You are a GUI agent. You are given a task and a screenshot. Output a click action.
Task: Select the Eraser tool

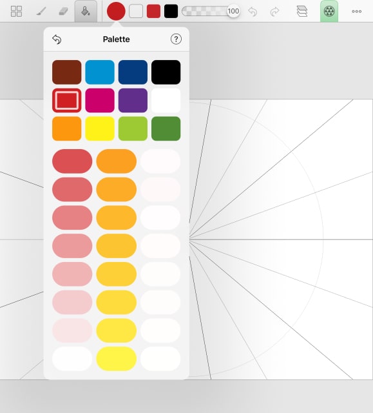point(63,12)
